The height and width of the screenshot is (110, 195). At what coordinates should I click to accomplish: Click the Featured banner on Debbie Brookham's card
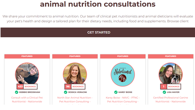[x=27, y=56]
